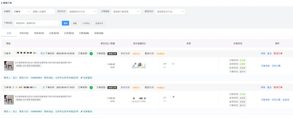Image resolution: width=293 pixels, height=118 pixels.
Task: Click the 下单时间 date range field
Action: tap(37, 23)
